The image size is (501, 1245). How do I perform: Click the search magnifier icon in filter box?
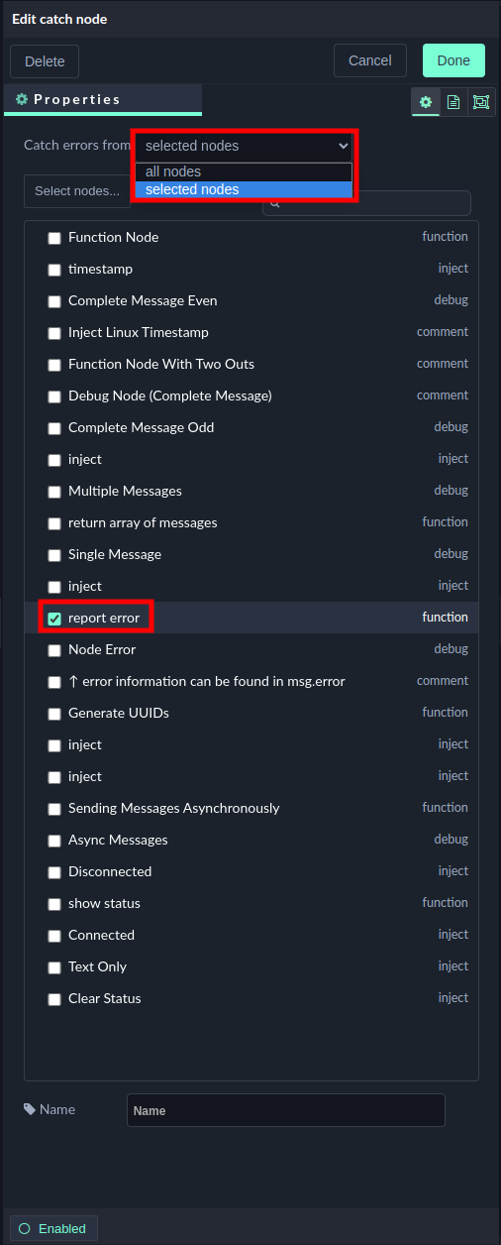click(274, 203)
